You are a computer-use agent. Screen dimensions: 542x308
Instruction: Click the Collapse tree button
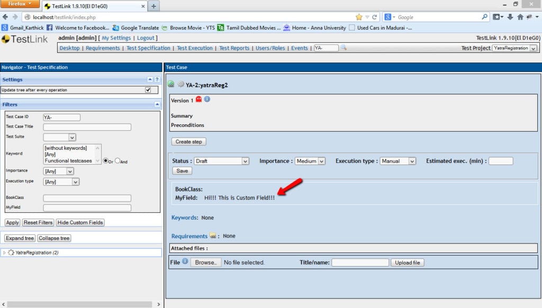click(x=54, y=238)
